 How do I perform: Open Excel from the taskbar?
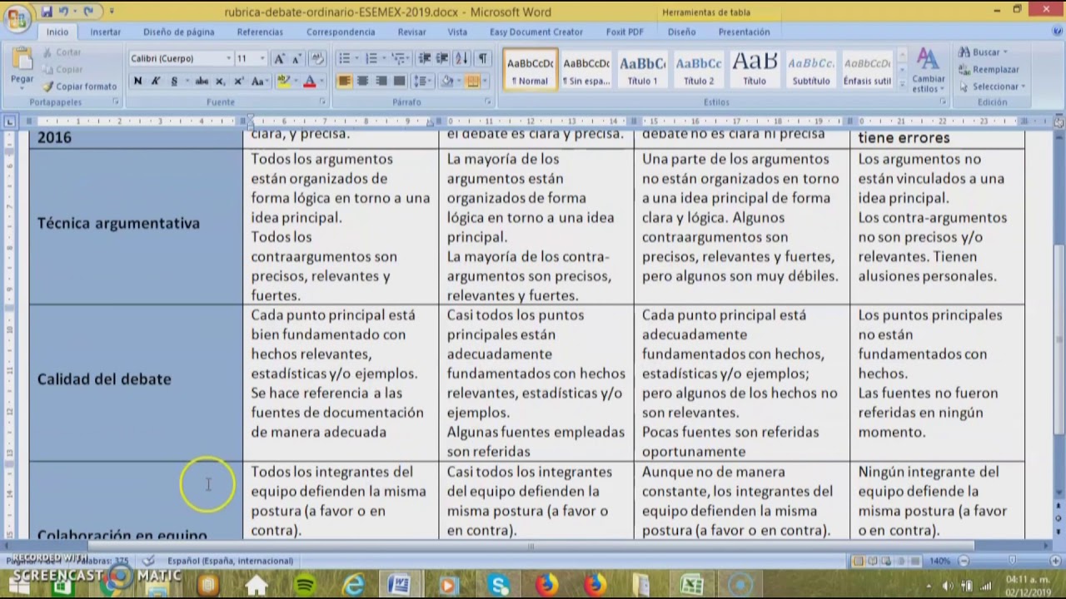tap(692, 586)
